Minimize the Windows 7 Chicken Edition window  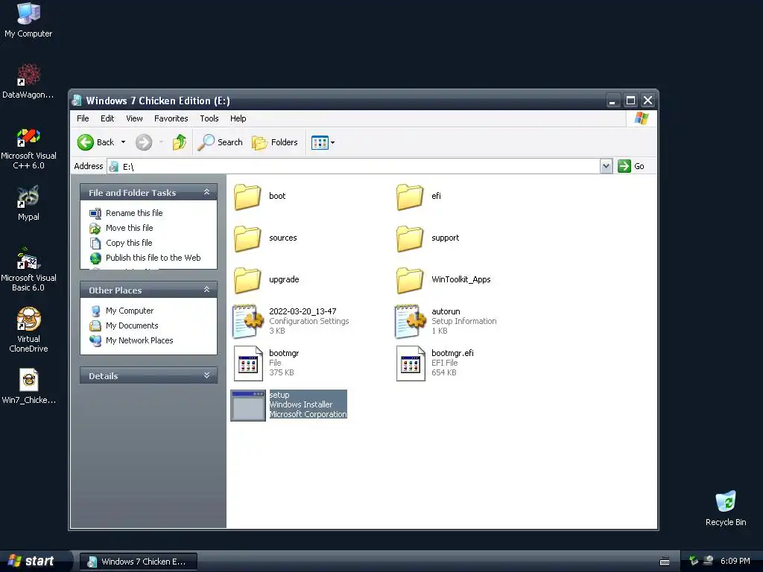point(613,101)
